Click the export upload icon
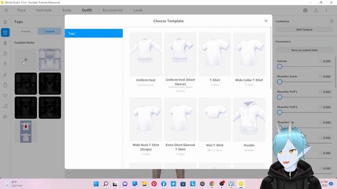Image resolution: width=337 pixels, height=189 pixels. click(316, 10)
